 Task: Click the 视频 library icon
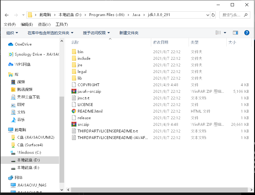pyautogui.click(x=13, y=82)
